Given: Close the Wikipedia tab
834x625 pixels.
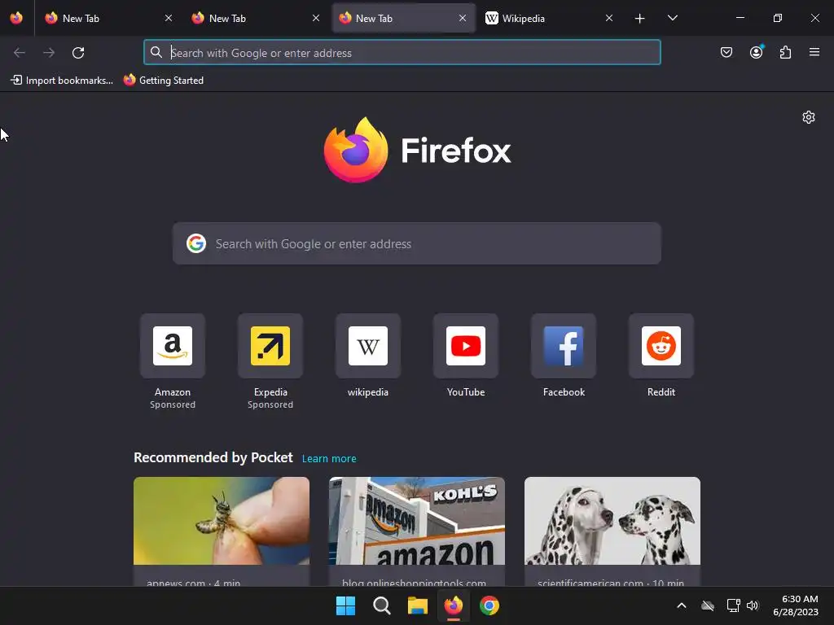Looking at the screenshot, I should pyautogui.click(x=609, y=18).
